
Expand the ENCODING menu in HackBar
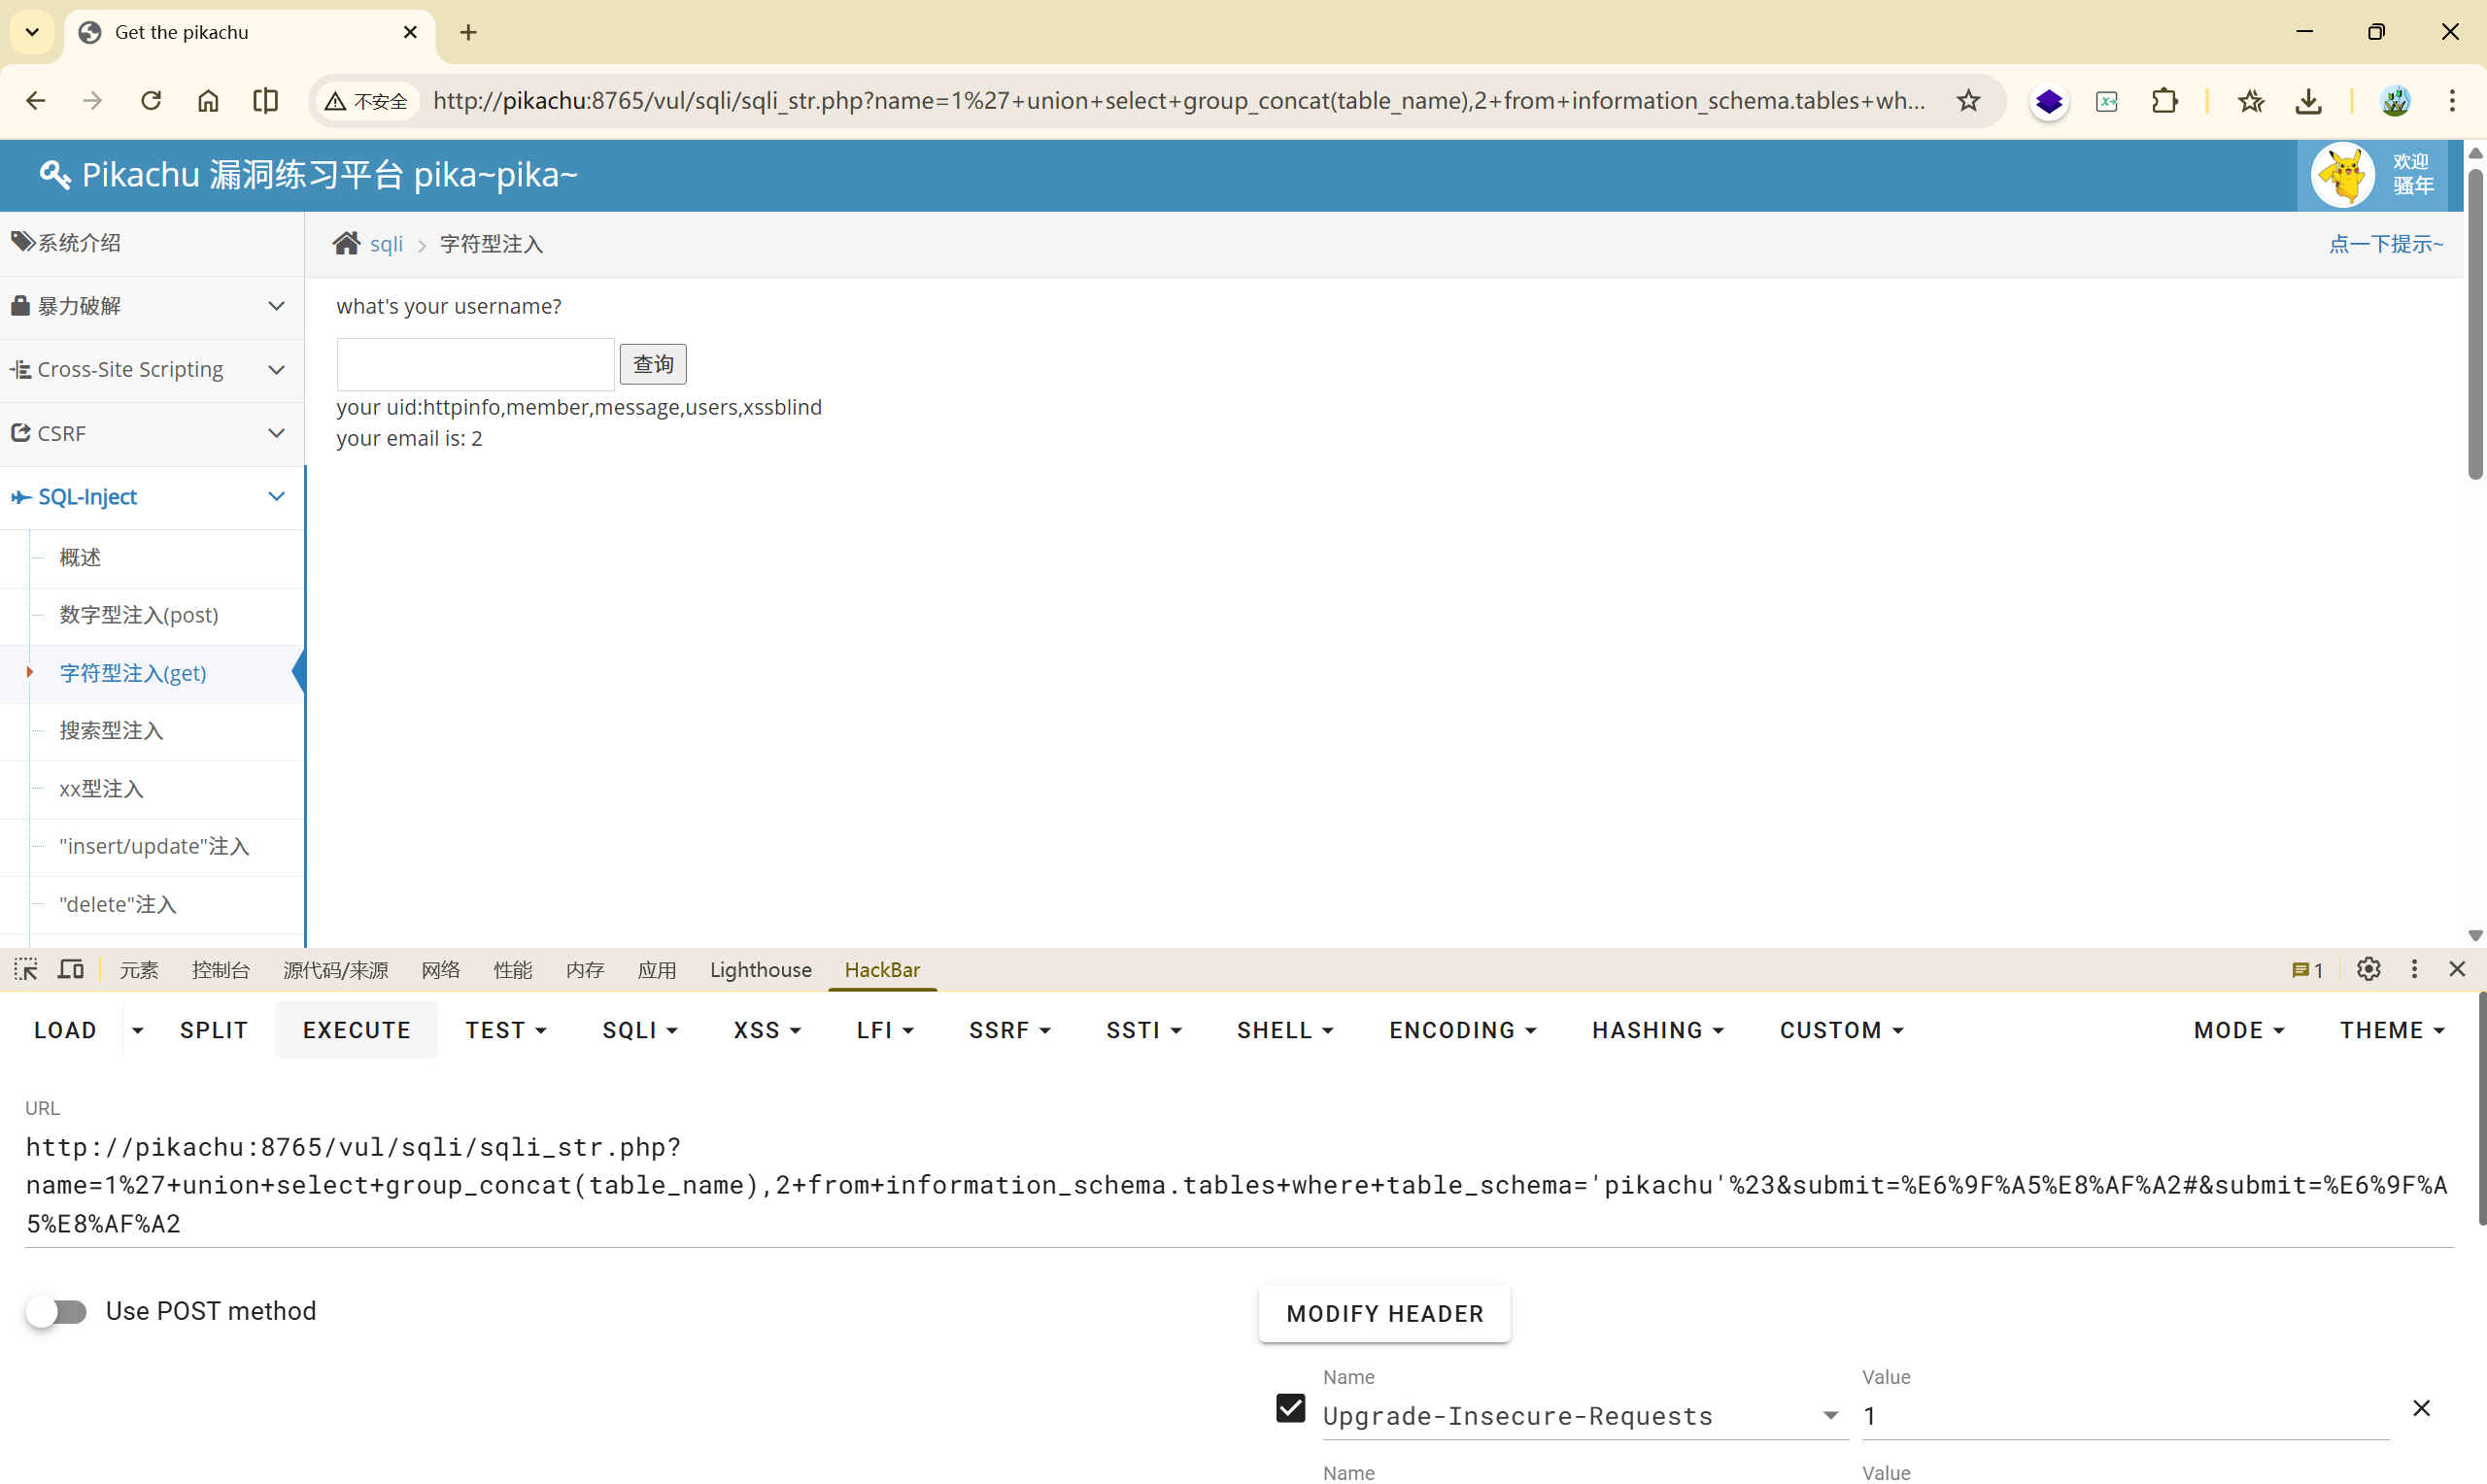pyautogui.click(x=1462, y=1030)
